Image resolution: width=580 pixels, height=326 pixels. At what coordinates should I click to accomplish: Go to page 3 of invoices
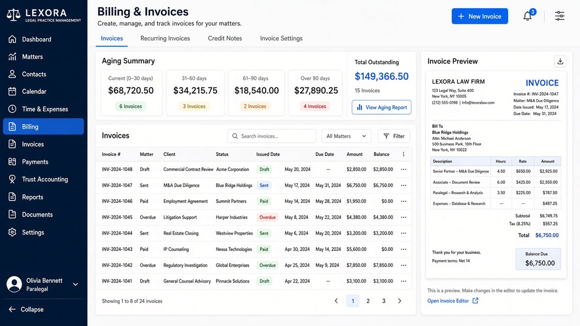point(384,301)
